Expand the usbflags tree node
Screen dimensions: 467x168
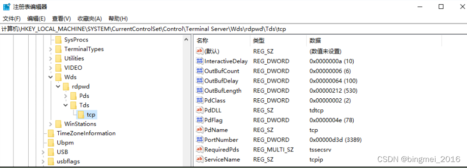(43, 162)
